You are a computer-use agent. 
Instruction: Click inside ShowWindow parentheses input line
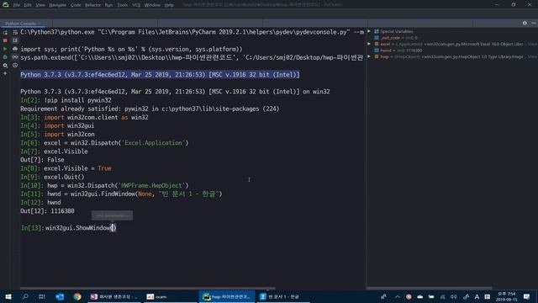[x=113, y=228]
